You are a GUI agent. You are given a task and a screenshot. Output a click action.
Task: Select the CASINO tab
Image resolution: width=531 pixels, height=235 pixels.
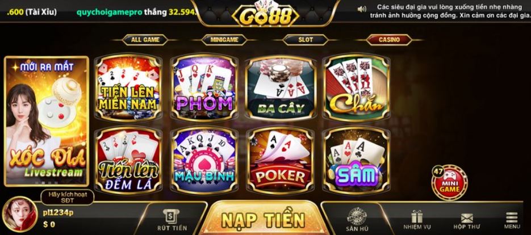pyautogui.click(x=389, y=40)
